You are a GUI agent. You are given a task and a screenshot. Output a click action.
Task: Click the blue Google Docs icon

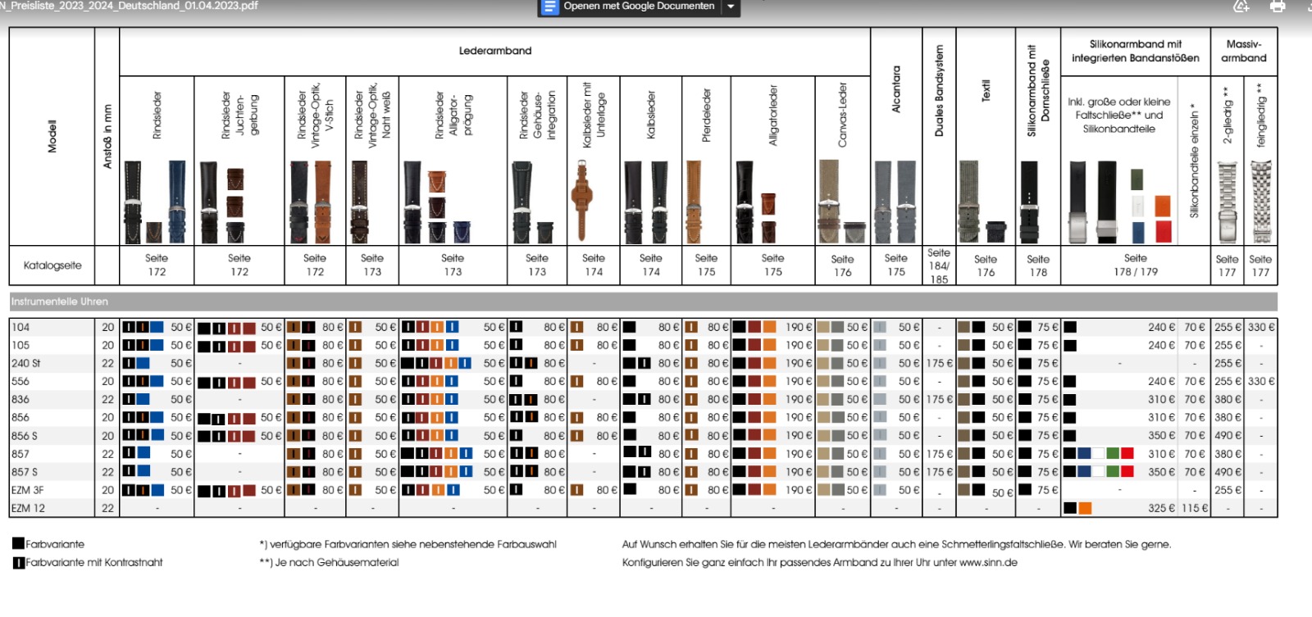tap(549, 7)
